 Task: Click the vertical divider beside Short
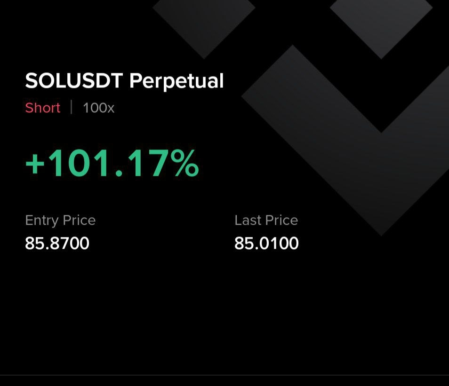pos(72,107)
